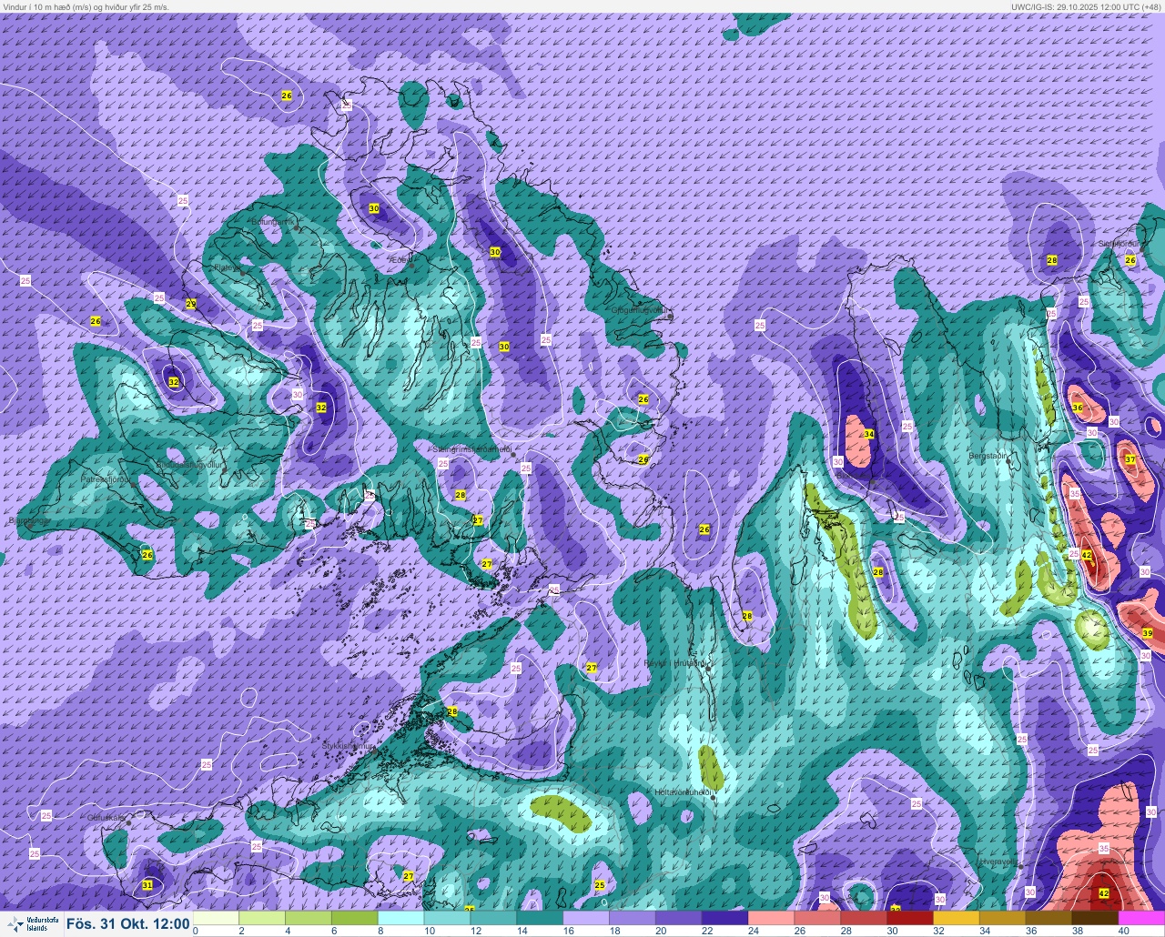Select the light pink 24–26 m/s legend swatch

(x=772, y=918)
